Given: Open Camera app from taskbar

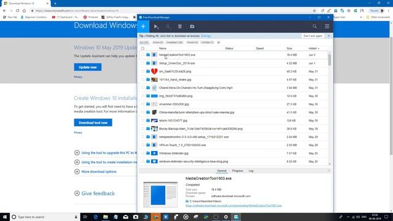Looking at the screenshot, I should pos(136,217).
